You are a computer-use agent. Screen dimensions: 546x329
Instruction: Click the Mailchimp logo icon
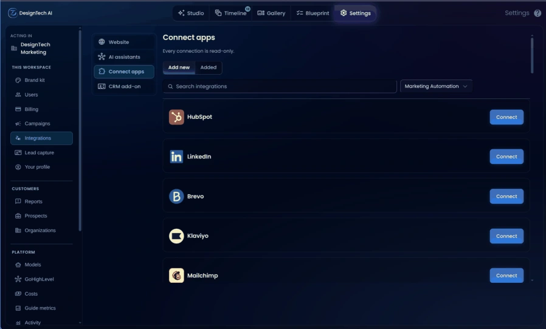176,276
